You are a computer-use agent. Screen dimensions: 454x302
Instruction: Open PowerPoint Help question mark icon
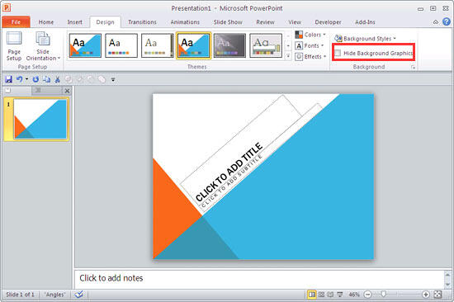[x=447, y=21]
